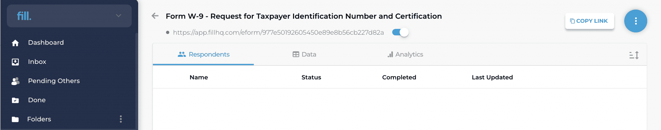Click the COPY LINK button

(589, 21)
